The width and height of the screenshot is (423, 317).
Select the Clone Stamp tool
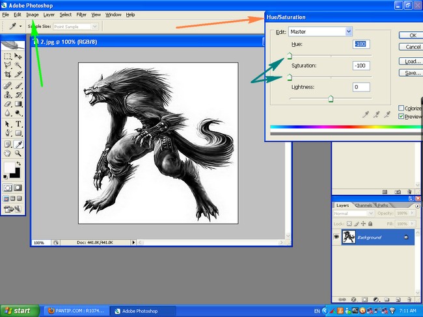coord(7,95)
